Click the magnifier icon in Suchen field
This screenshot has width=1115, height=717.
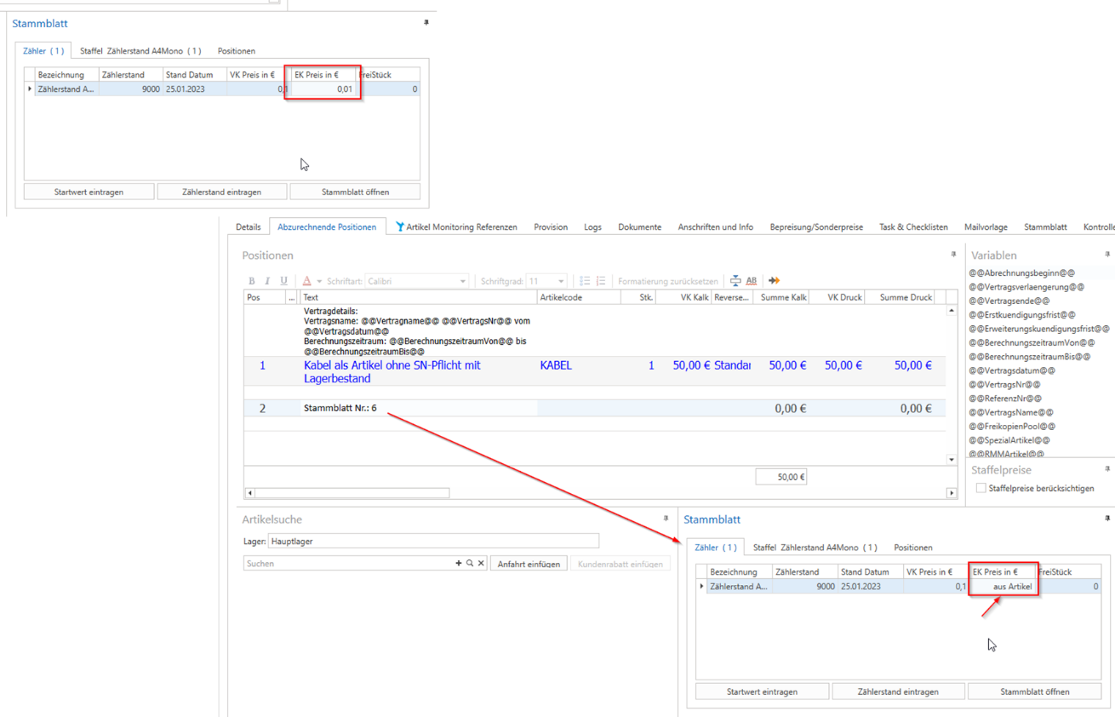[470, 564]
